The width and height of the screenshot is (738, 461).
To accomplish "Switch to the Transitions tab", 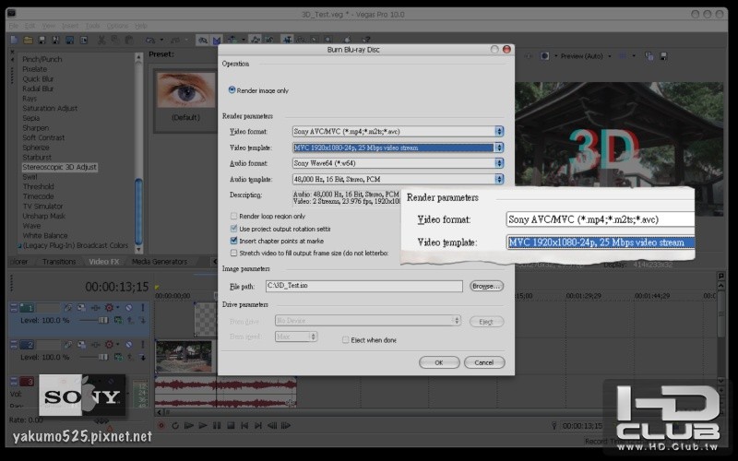I will pos(59,262).
